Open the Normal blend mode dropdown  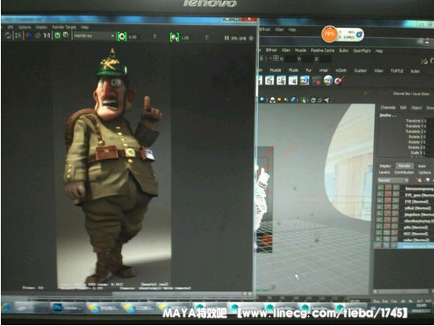(x=393, y=180)
